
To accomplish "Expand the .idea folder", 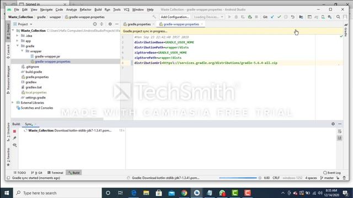I will 17,35.
